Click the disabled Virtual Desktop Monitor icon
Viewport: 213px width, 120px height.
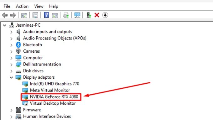[25, 104]
